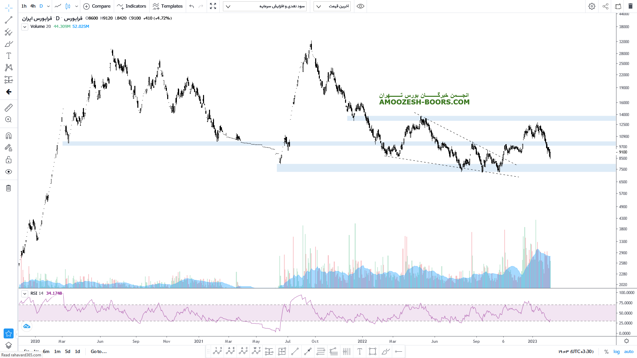Switch range to 6m
The height and width of the screenshot is (358, 637).
pos(46,351)
